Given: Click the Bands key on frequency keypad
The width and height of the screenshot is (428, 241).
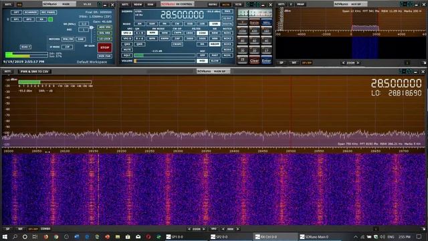Looking at the screenshot, I should point(254,22).
